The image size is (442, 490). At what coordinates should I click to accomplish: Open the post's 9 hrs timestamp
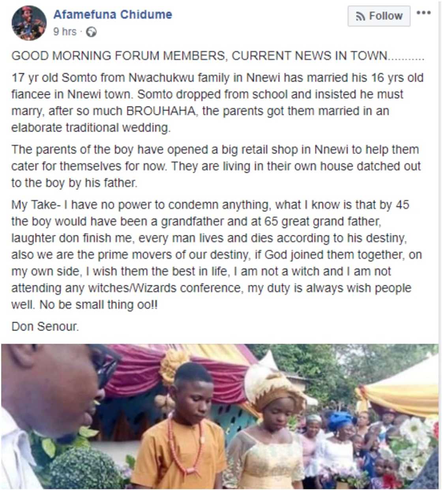(65, 32)
